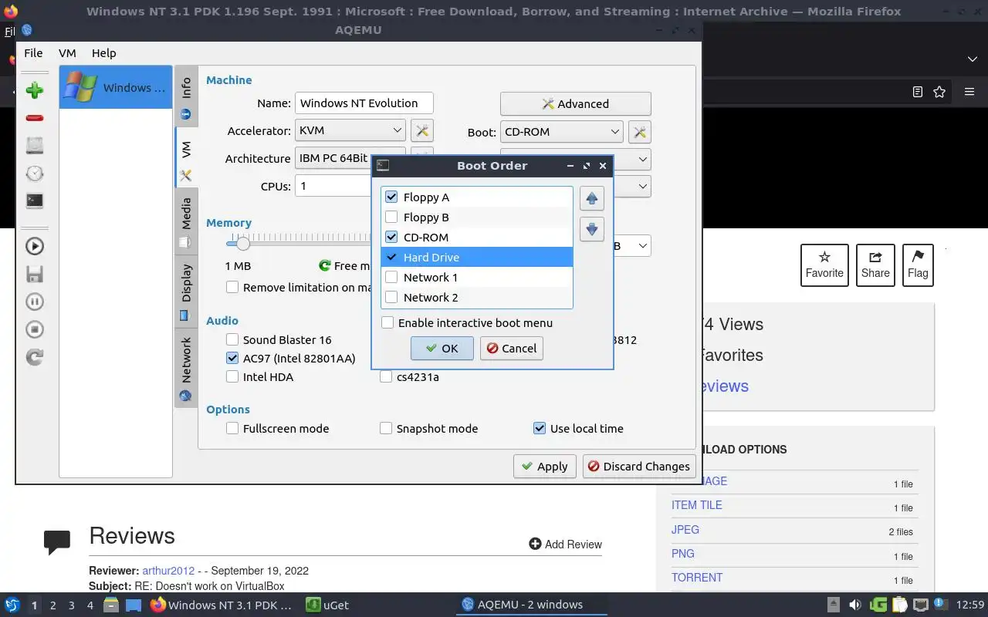Pause the VM with the pause icon

click(35, 302)
